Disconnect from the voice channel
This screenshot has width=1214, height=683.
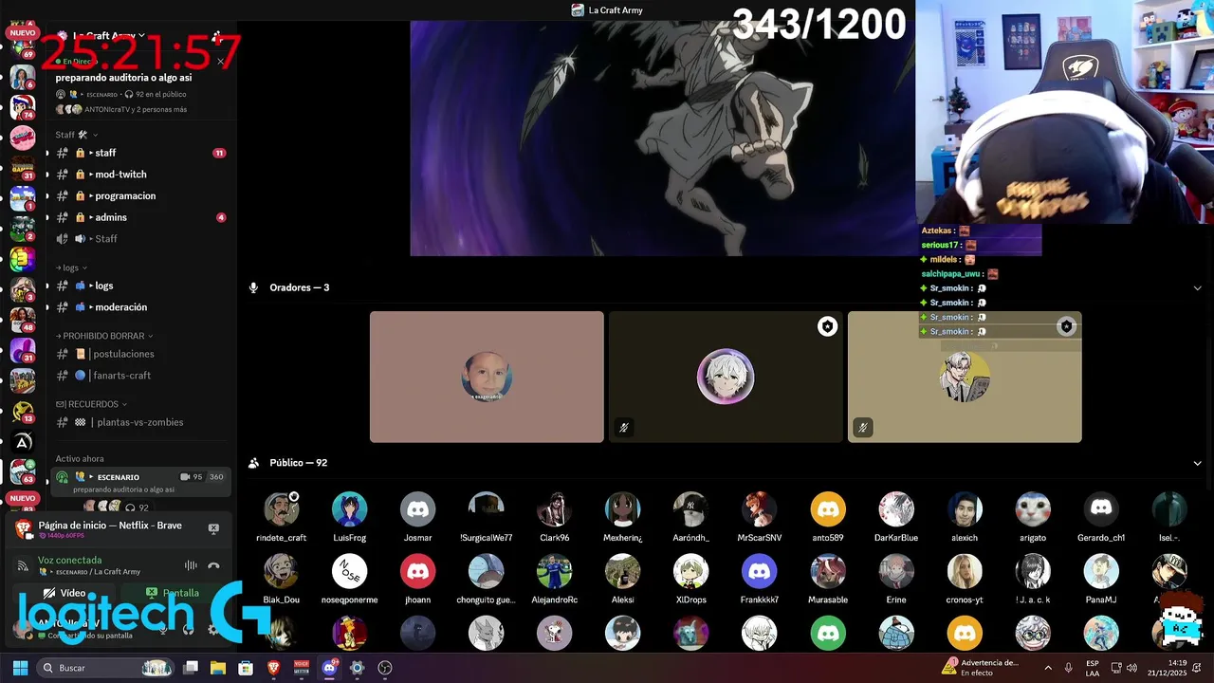[213, 565]
